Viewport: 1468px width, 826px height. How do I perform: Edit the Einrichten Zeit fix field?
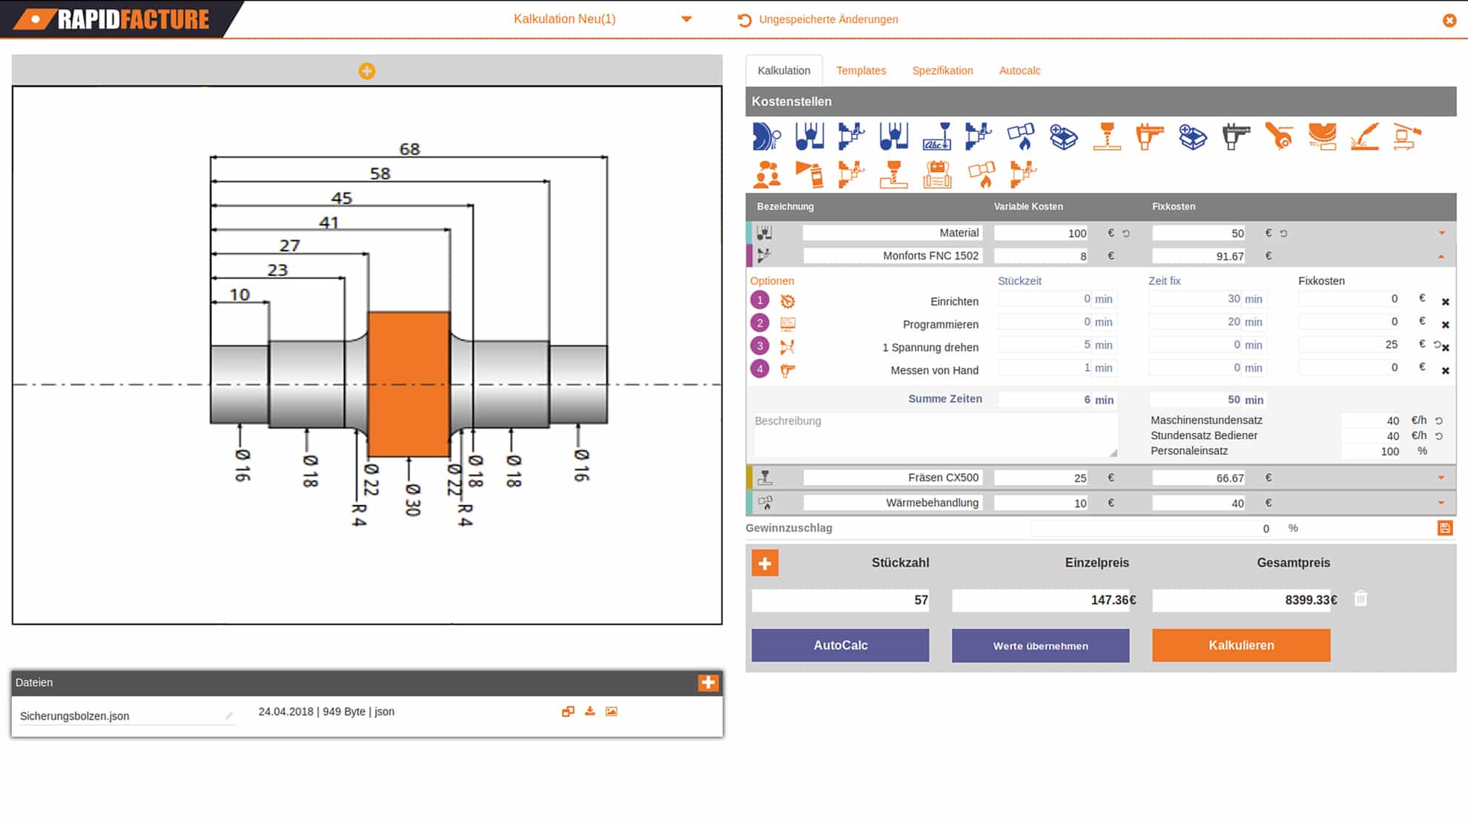point(1194,299)
